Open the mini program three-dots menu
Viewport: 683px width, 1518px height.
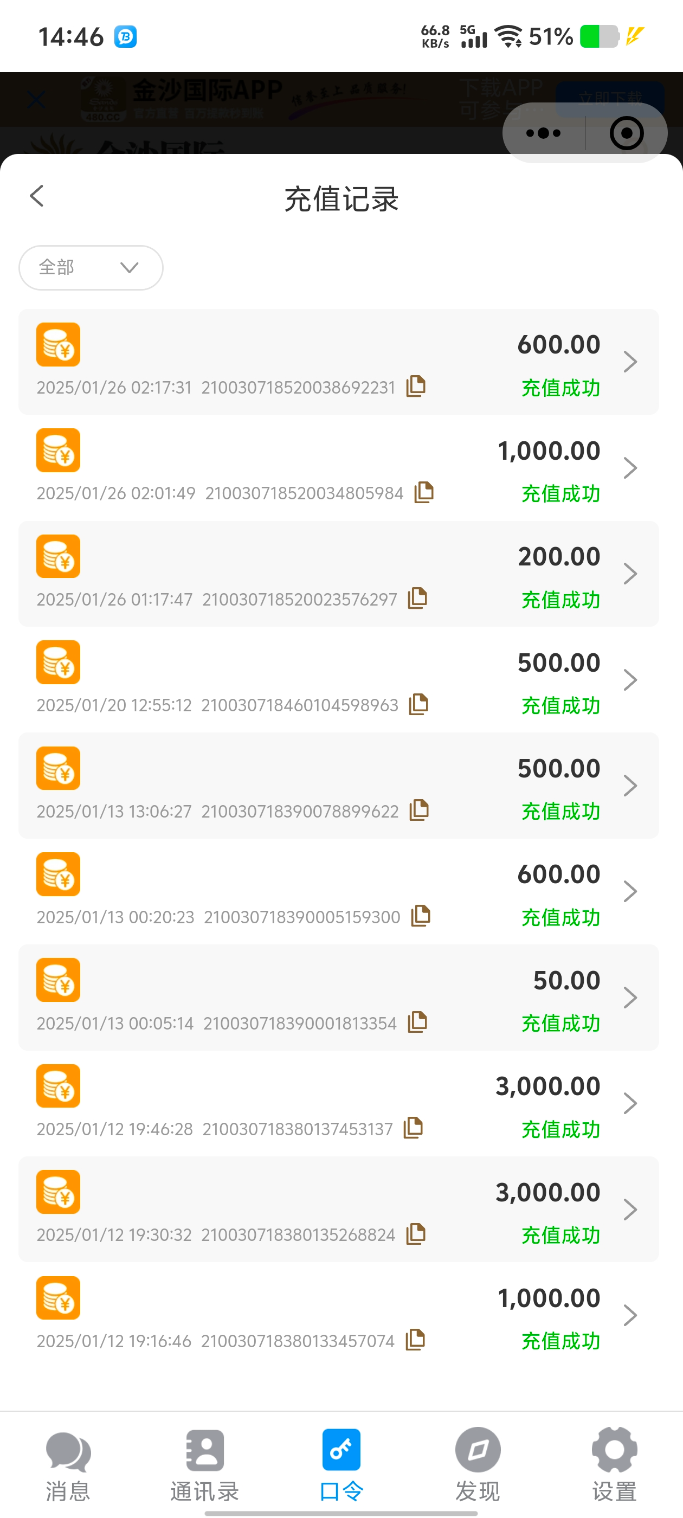click(543, 133)
